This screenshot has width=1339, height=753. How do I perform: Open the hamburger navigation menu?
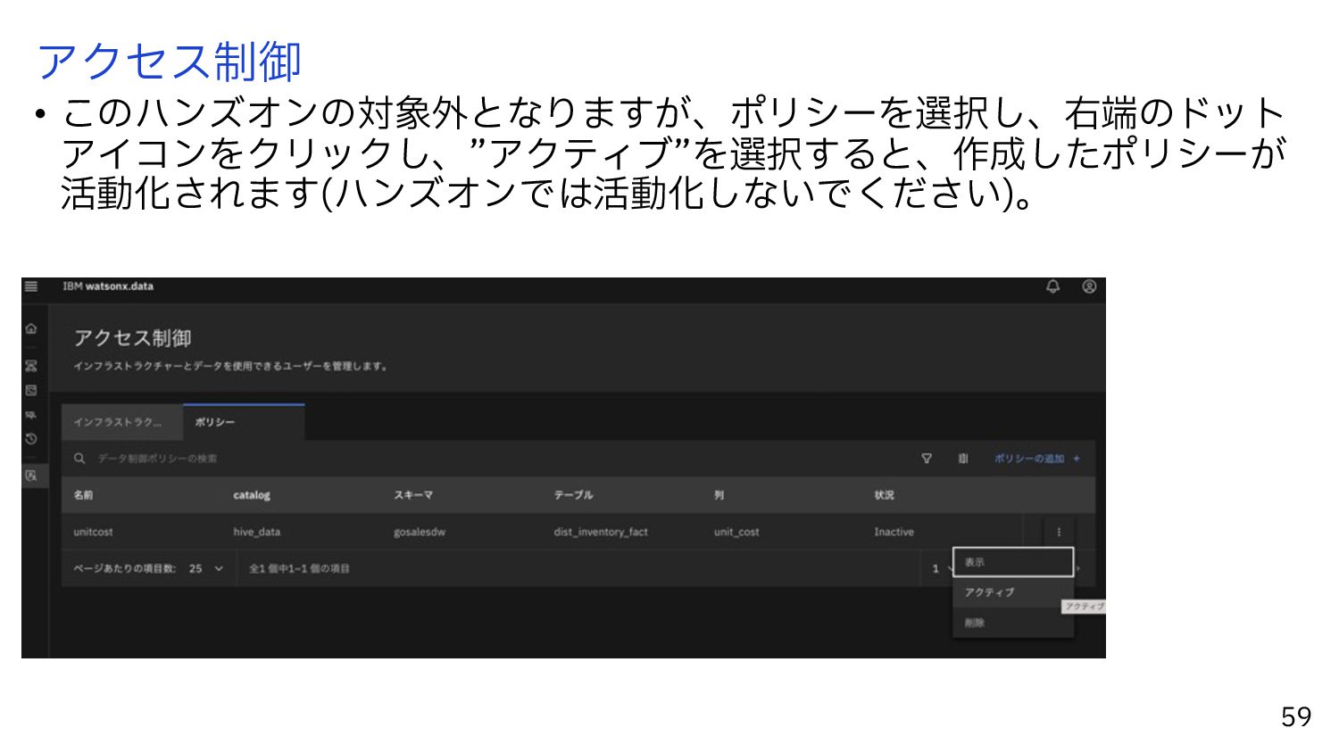(31, 286)
